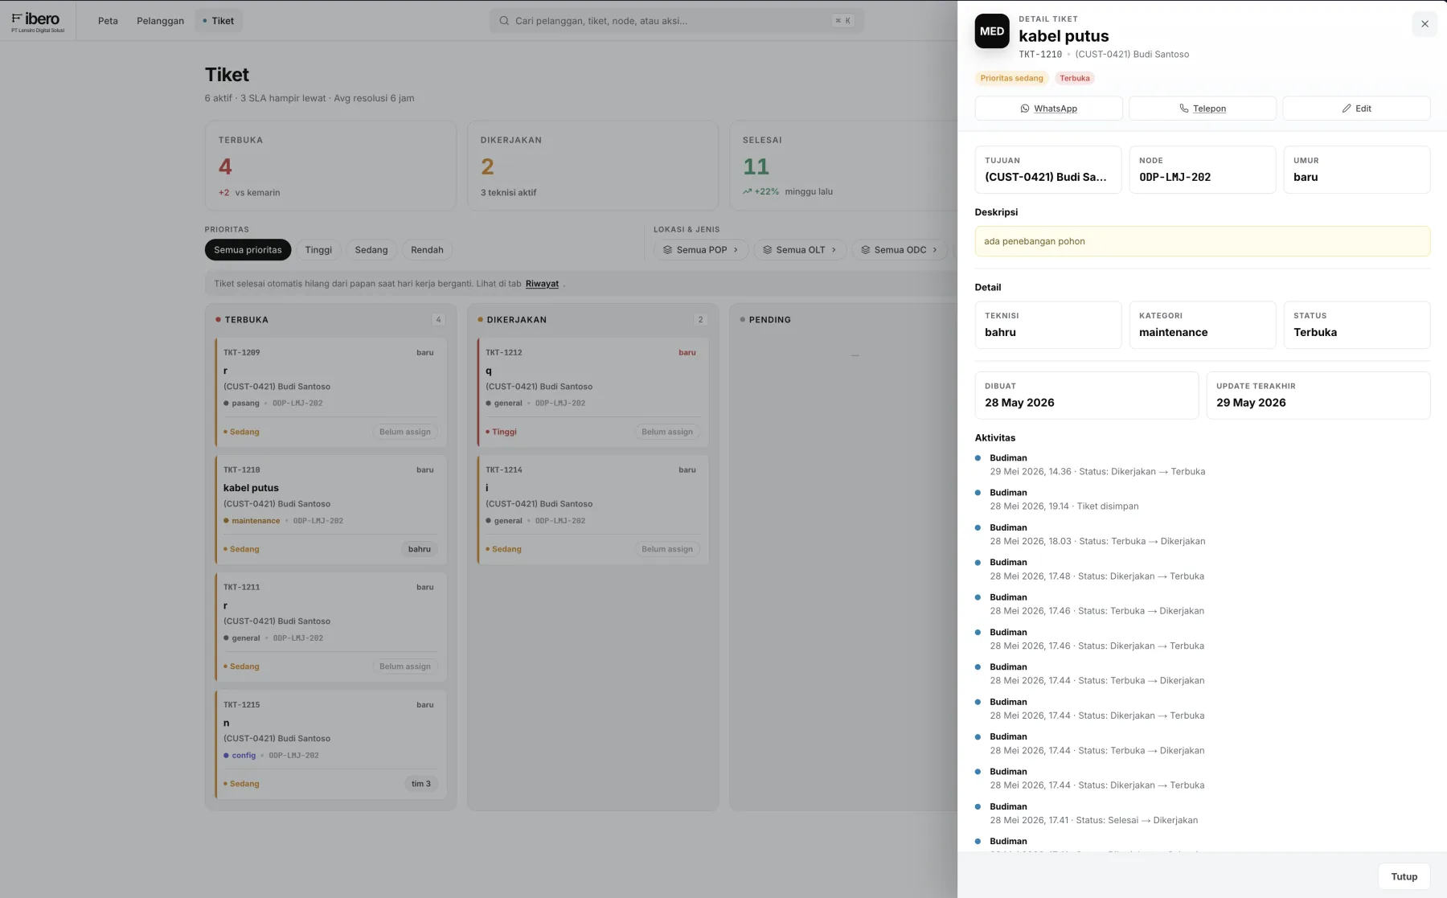Click the WhatsApp icon in ticket detail
The width and height of the screenshot is (1447, 898).
(x=1025, y=109)
